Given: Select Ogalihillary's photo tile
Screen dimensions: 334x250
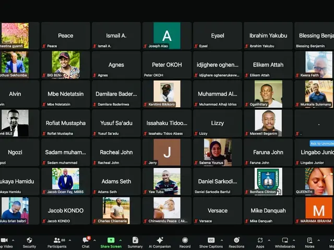Looking at the screenshot, I should 268,94.
